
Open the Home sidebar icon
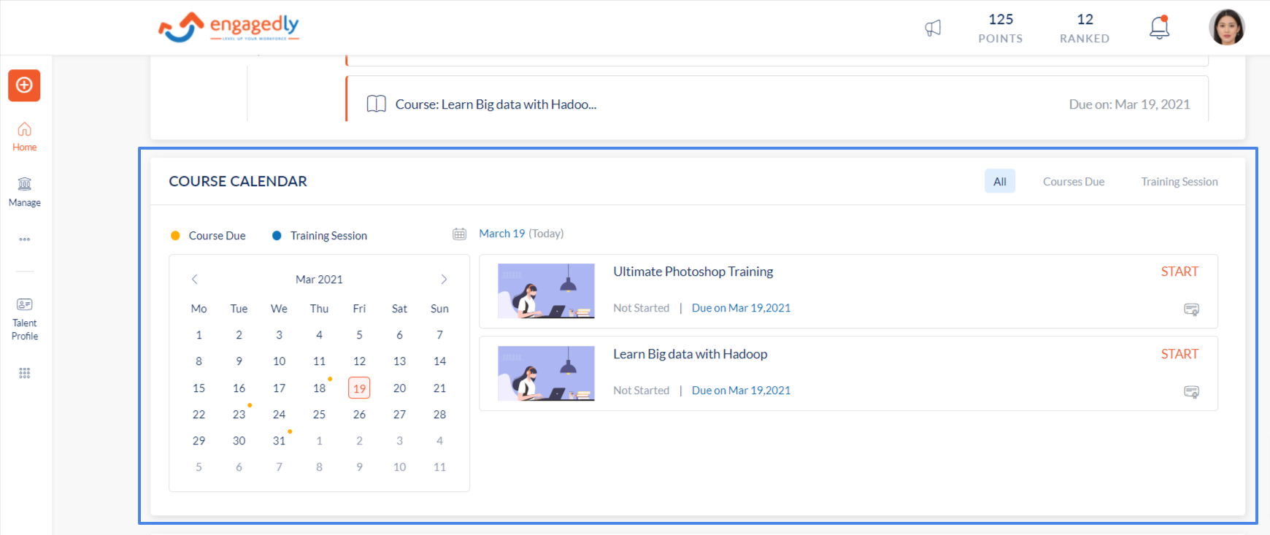(x=24, y=136)
